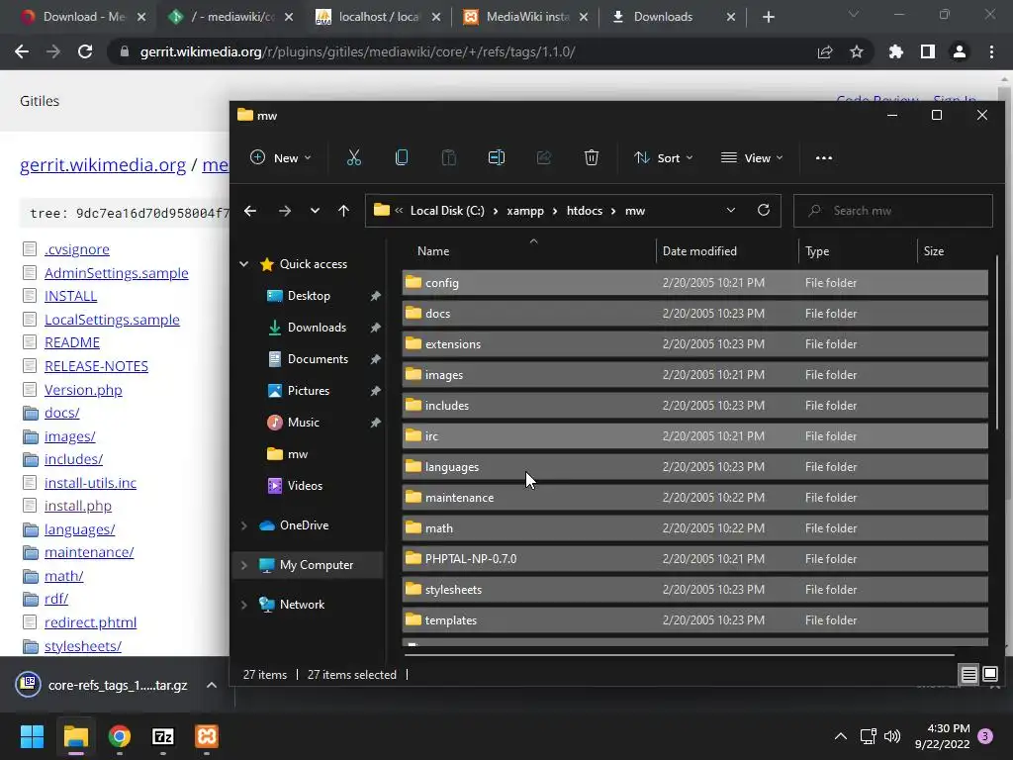Share this page icon in address bar
This screenshot has width=1013, height=760.
click(825, 51)
